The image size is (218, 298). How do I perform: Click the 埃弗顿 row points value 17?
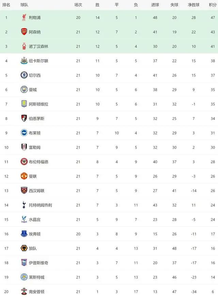coord(213,234)
